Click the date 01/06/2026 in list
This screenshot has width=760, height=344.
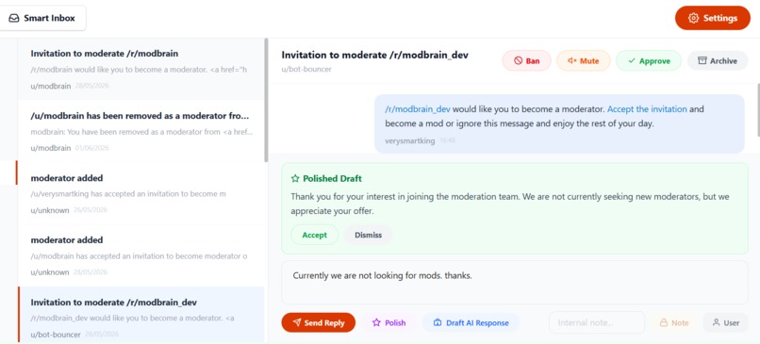click(92, 148)
